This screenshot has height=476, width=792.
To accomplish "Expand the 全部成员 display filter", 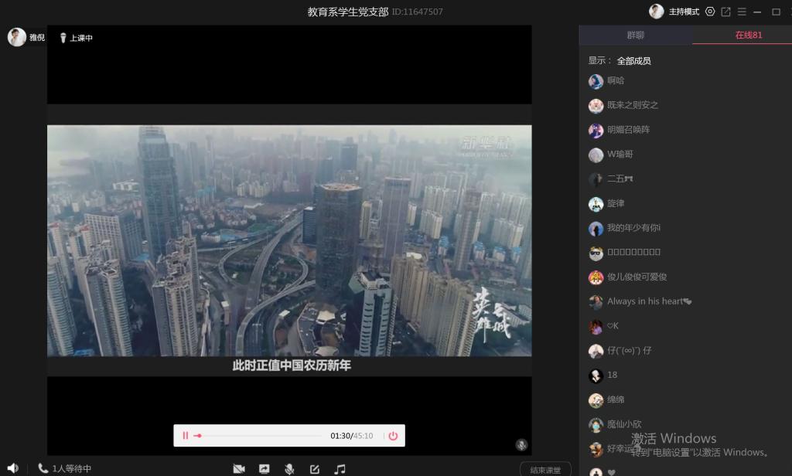I will point(633,60).
